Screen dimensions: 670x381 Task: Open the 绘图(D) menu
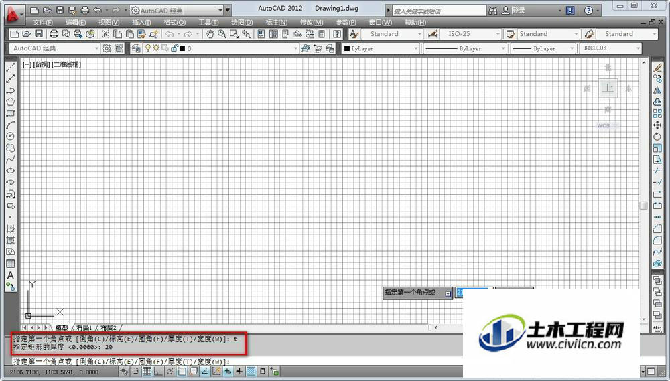click(x=242, y=23)
